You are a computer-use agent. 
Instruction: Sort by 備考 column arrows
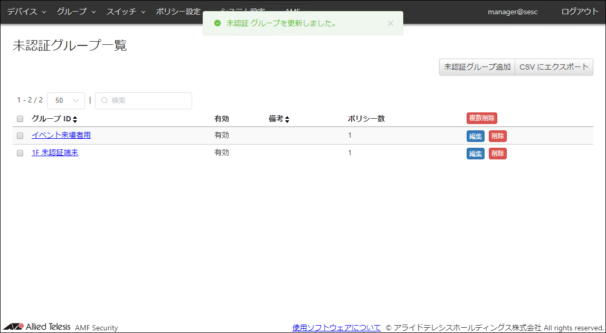point(287,119)
